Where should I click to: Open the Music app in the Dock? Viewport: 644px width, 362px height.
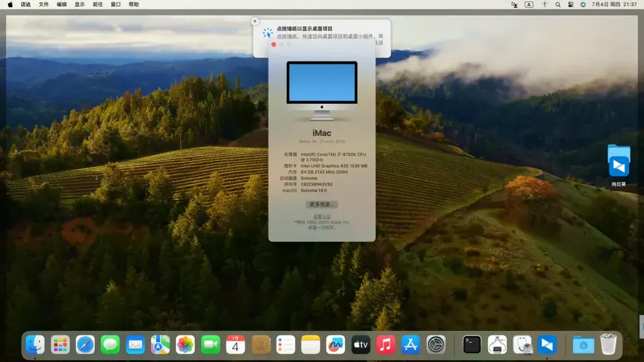point(386,344)
